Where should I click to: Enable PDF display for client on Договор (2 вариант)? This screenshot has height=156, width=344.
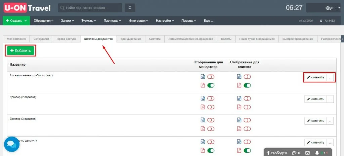click(247, 107)
